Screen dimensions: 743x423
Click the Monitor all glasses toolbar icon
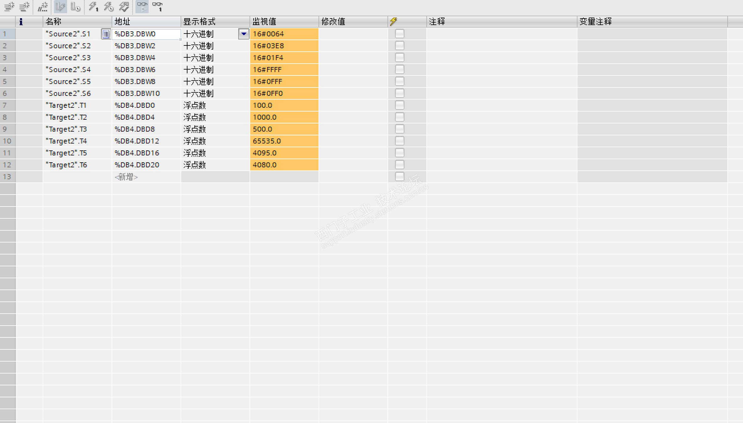142,7
